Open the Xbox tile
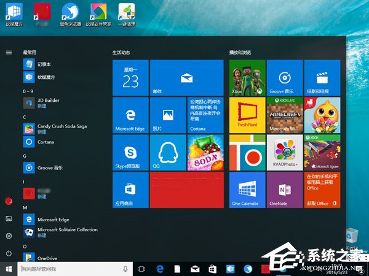Viewport: 369px width, 276px height. click(x=247, y=78)
